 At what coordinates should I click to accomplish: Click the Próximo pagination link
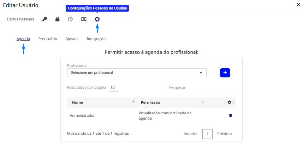coord(224,134)
